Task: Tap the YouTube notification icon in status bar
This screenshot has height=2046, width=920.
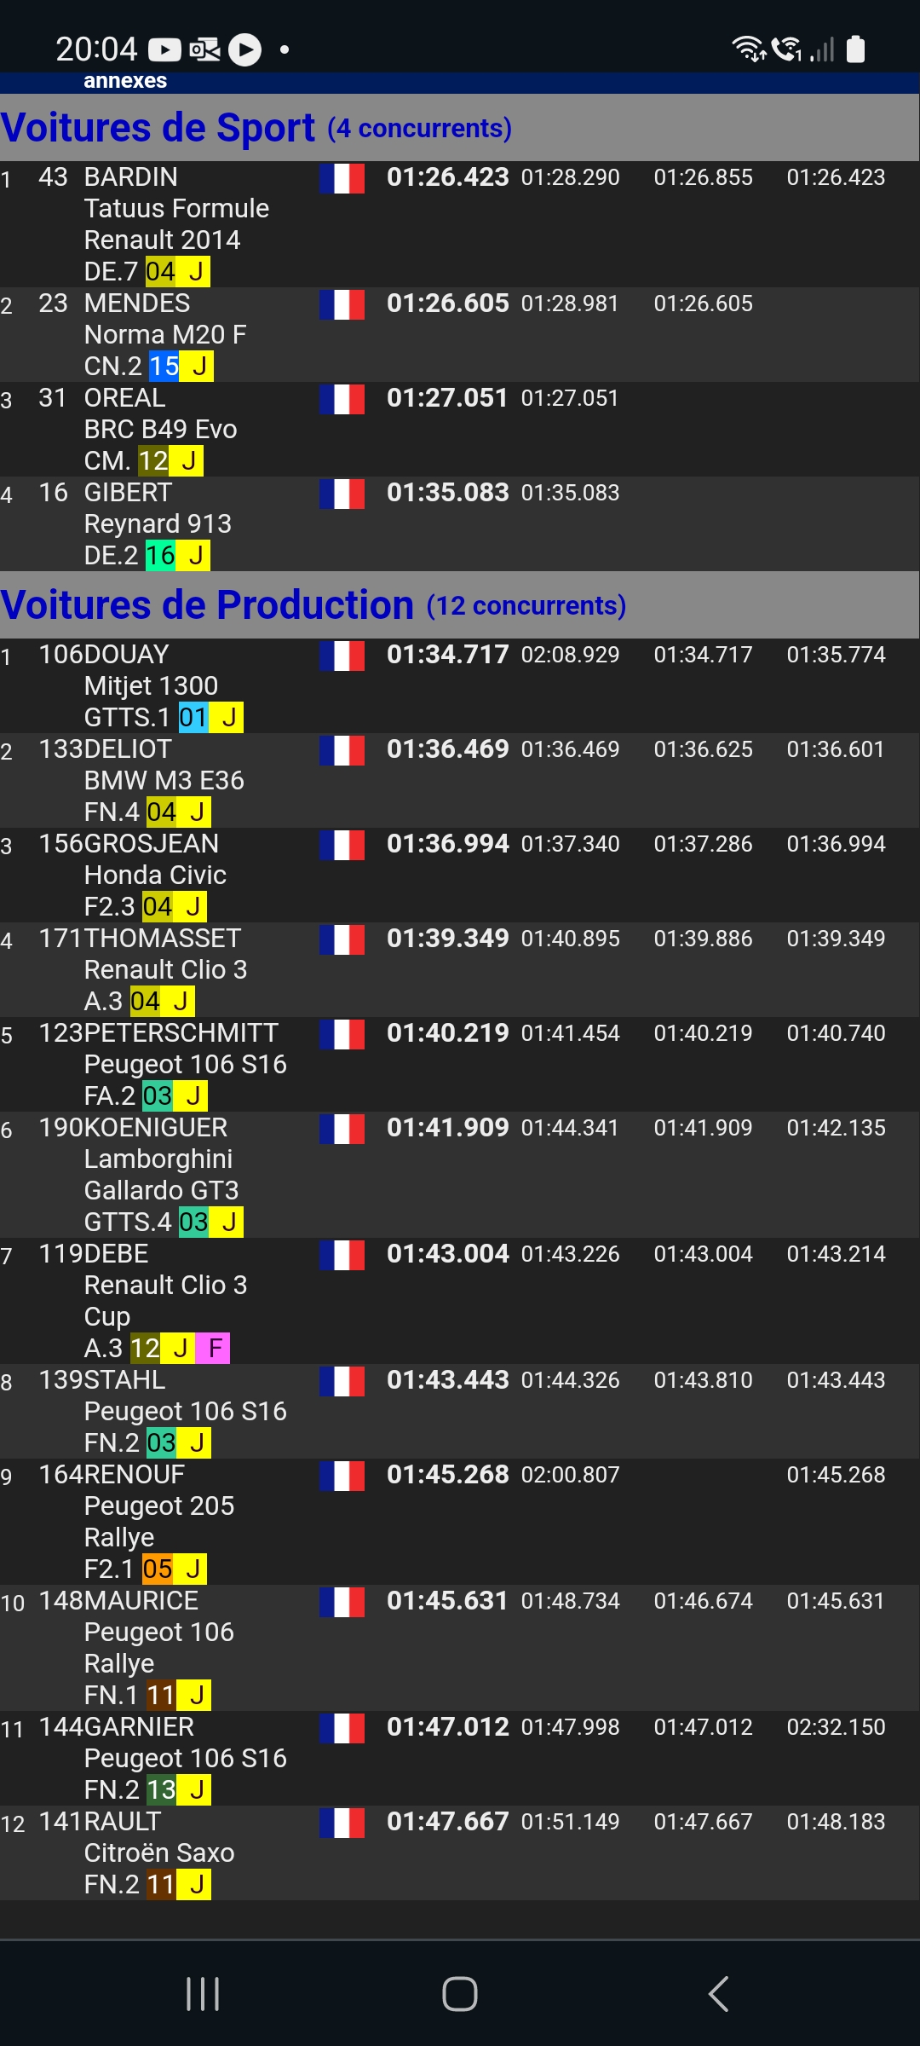Action: tap(164, 50)
